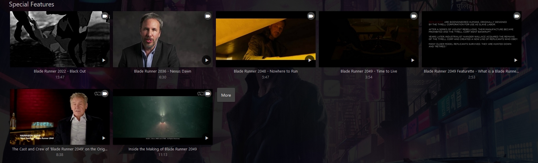Play Blade Runner 2048 - Nowhere to Run
Viewport: 538px width, 163px height.
pos(309,60)
